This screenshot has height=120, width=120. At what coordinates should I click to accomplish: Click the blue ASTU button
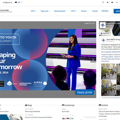click(x=117, y=11)
